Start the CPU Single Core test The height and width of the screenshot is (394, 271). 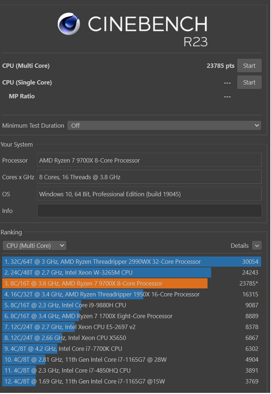click(249, 82)
